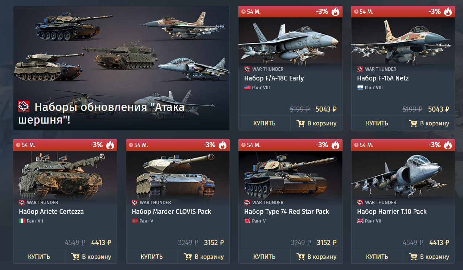This screenshot has height=270, width=463.
Task: Click cart icon for F/A-18C Early pack
Action: [x=300, y=124]
